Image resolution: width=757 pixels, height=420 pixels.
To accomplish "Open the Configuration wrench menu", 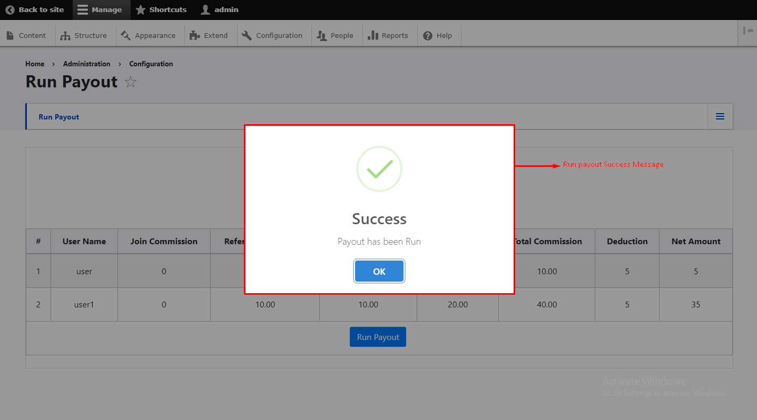I will click(x=272, y=35).
